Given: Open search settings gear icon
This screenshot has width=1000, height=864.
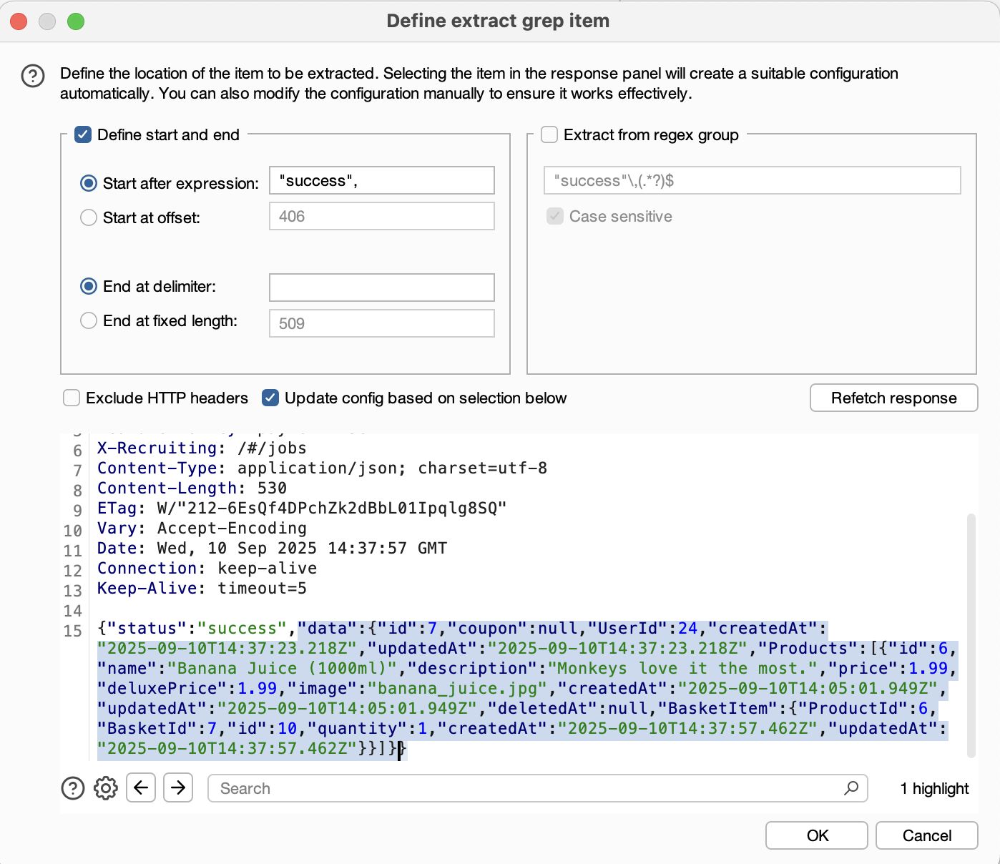Looking at the screenshot, I should (x=106, y=788).
